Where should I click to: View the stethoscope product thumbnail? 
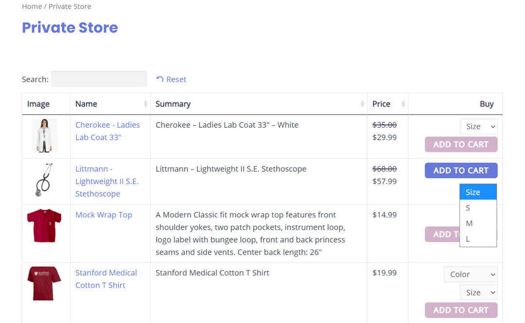44,180
